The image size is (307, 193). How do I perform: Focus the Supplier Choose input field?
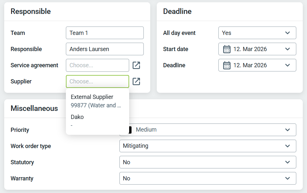97,81
